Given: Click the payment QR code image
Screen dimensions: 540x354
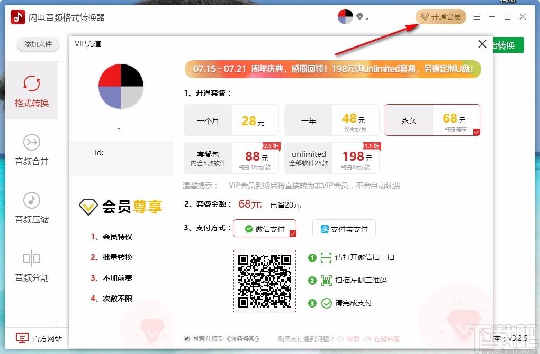Looking at the screenshot, I should coord(265,281).
